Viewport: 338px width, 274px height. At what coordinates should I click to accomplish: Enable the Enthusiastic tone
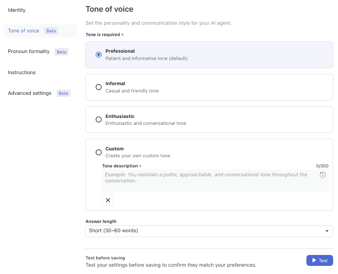click(98, 120)
